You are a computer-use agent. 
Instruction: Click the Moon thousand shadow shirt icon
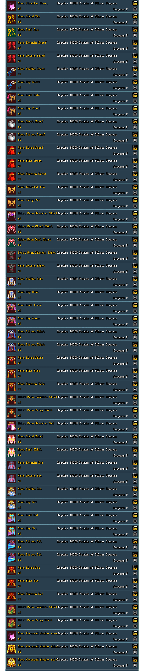click(x=11, y=649)
